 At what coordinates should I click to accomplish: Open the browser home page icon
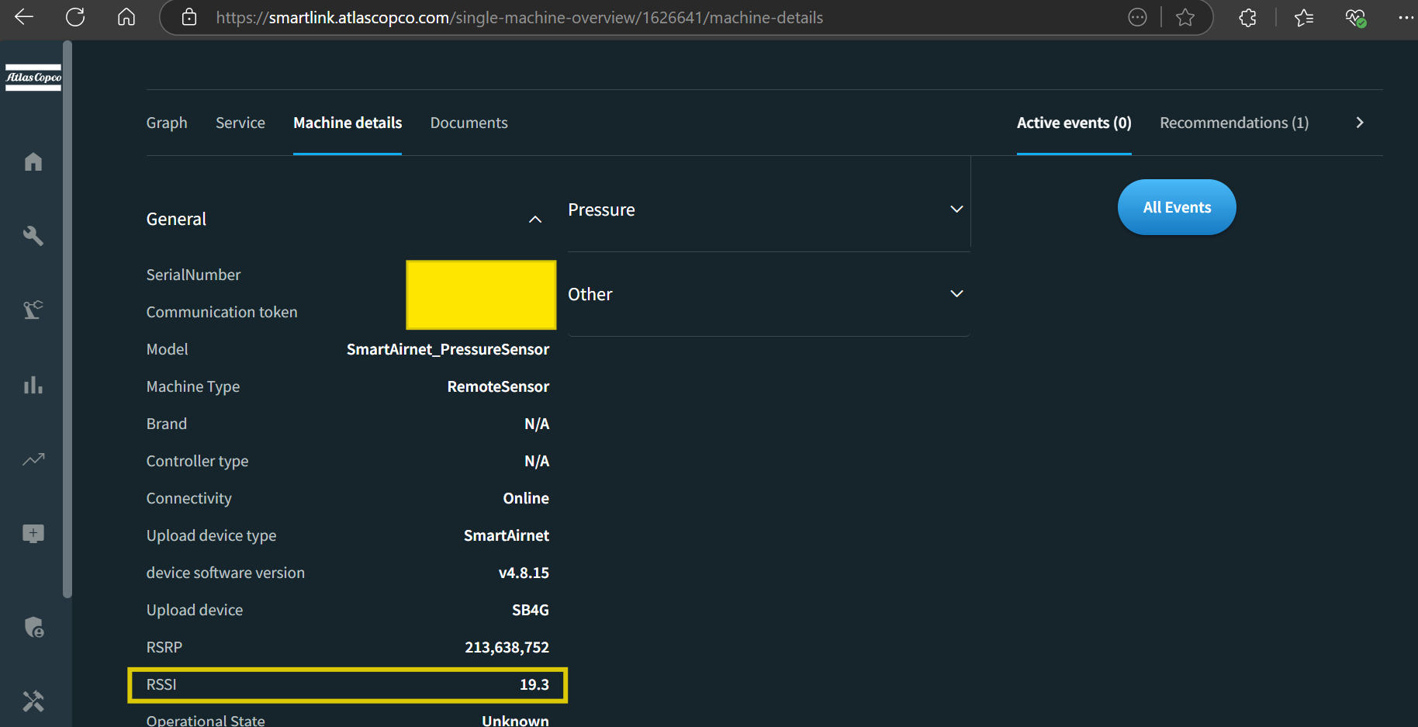(x=126, y=17)
